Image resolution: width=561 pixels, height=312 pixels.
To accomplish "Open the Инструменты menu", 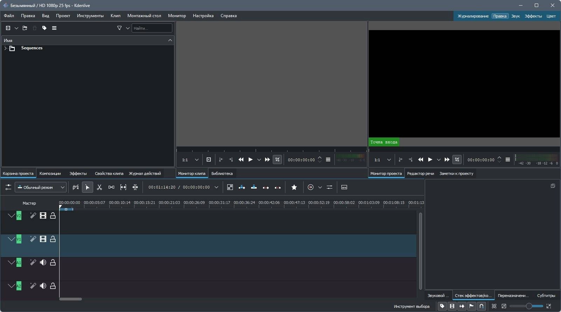I will click(x=90, y=16).
